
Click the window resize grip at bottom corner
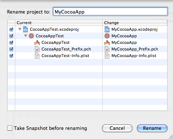[x=171, y=137]
